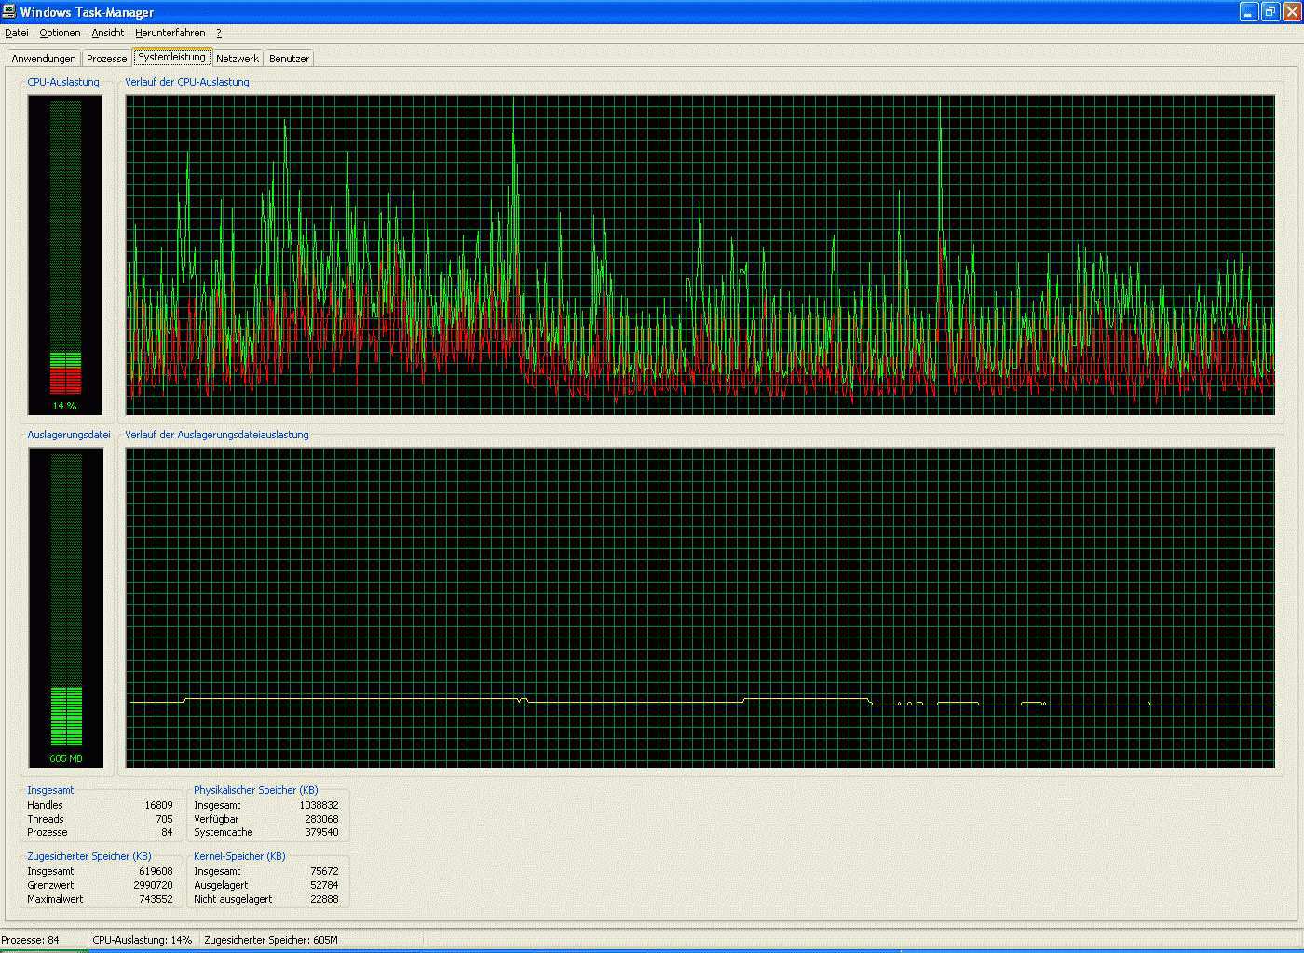Switch to the Anwendungen tab
1304x953 pixels.
[44, 59]
